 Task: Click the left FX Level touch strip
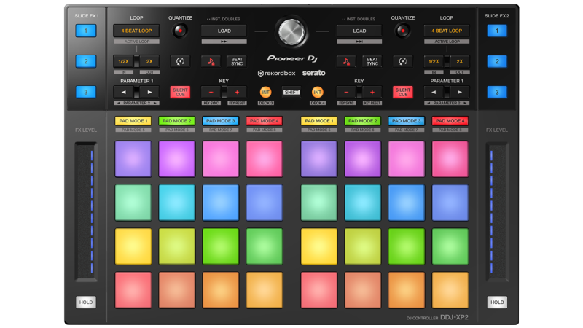(x=85, y=210)
